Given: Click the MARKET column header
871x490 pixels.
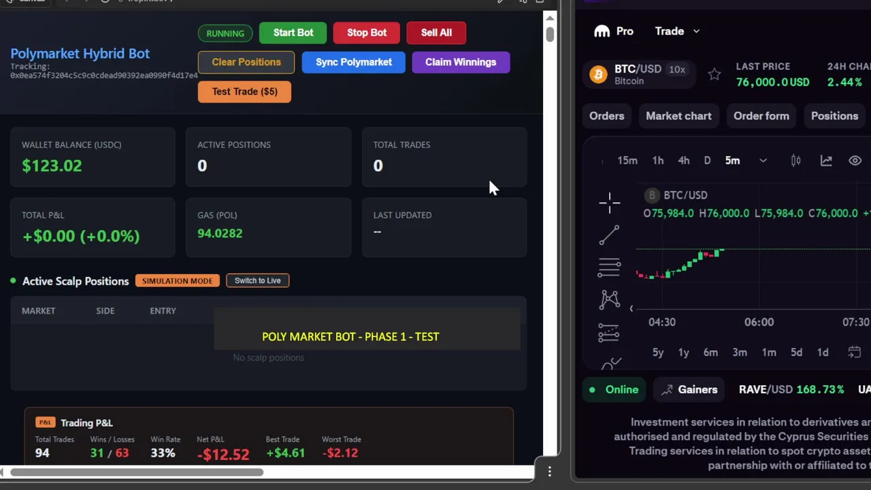Looking at the screenshot, I should [38, 311].
